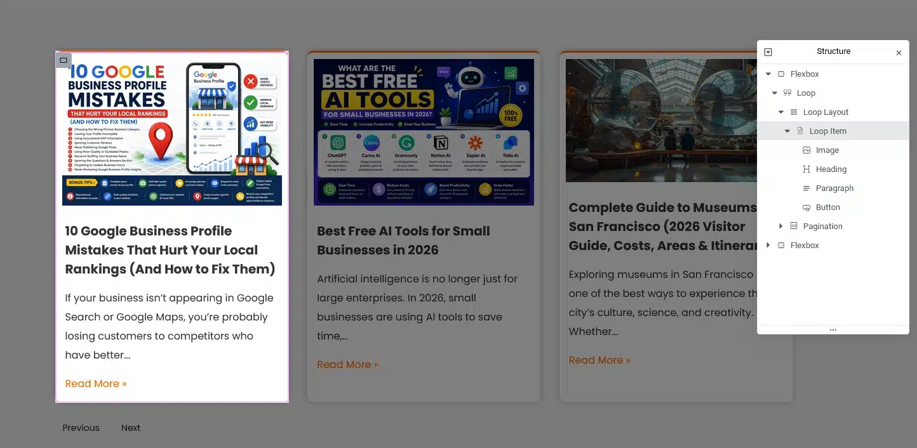
Task: Click Read More on Google Business Profile card
Action: tap(96, 383)
